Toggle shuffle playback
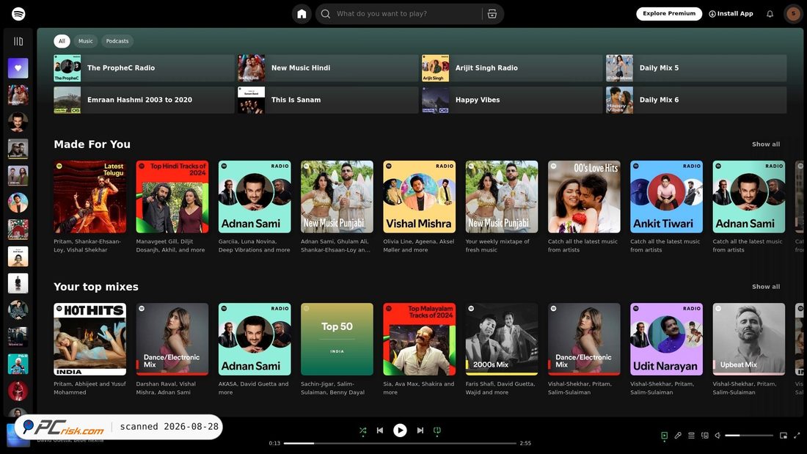This screenshot has height=454, width=807. [363, 431]
